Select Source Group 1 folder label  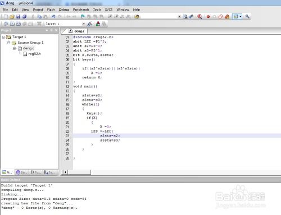pos(30,43)
